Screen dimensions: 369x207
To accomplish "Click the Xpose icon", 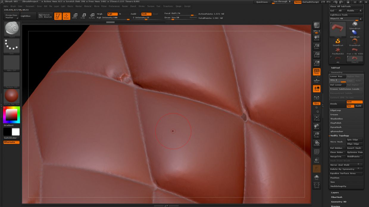I will coord(317,185).
